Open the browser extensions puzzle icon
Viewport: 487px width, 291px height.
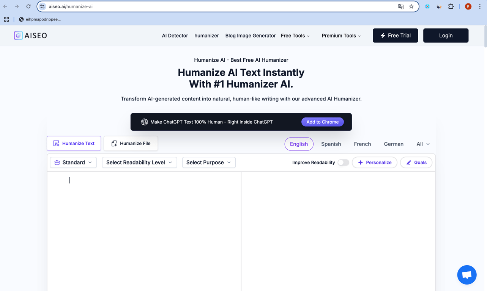(451, 6)
